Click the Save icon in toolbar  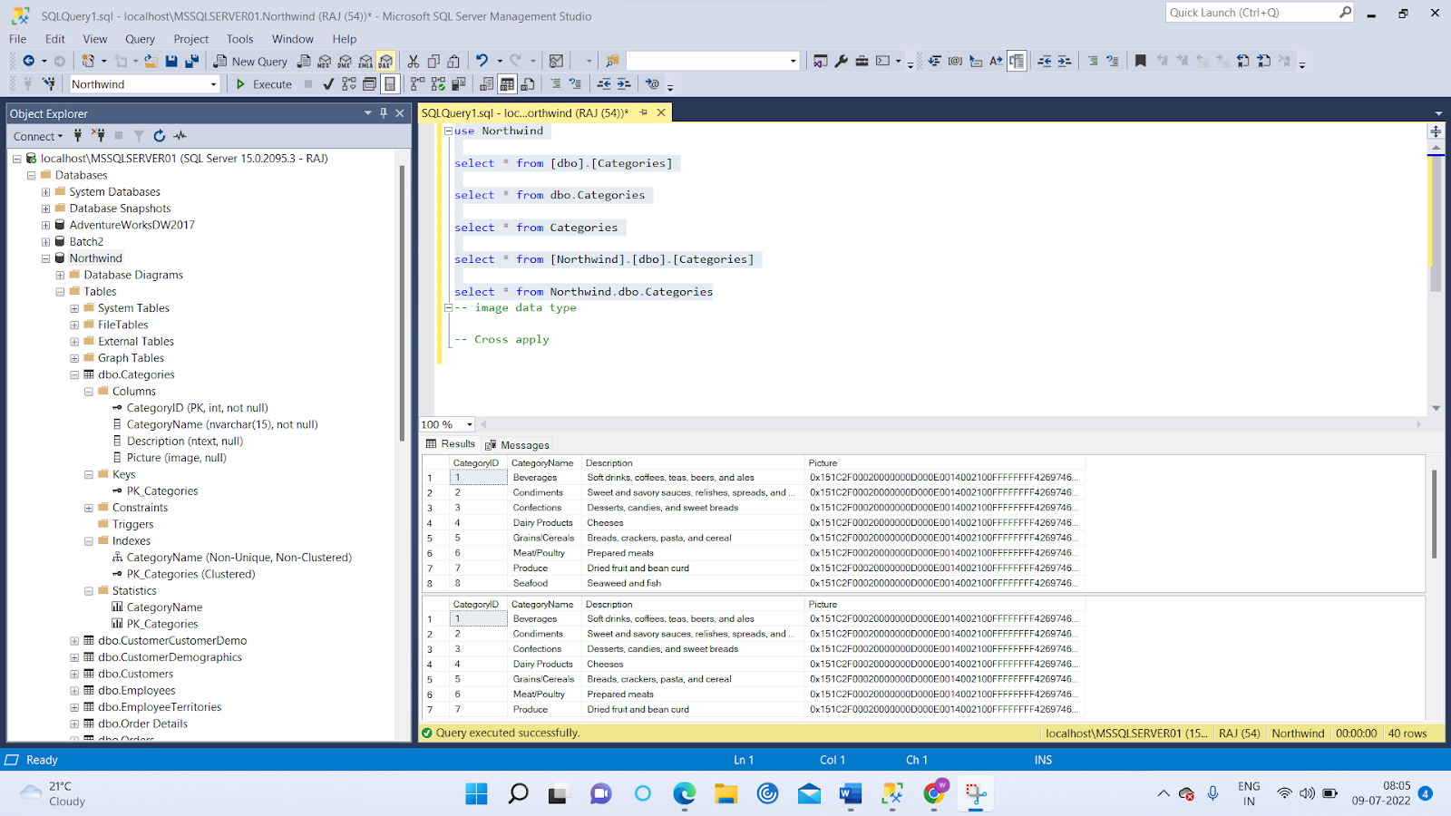coord(171,61)
